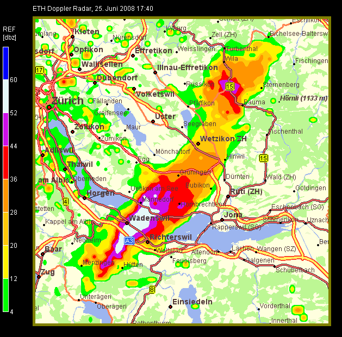The width and height of the screenshot is (342, 337).
Task: Click the pale legend segment between 52 and 60
Action: (5, 96)
